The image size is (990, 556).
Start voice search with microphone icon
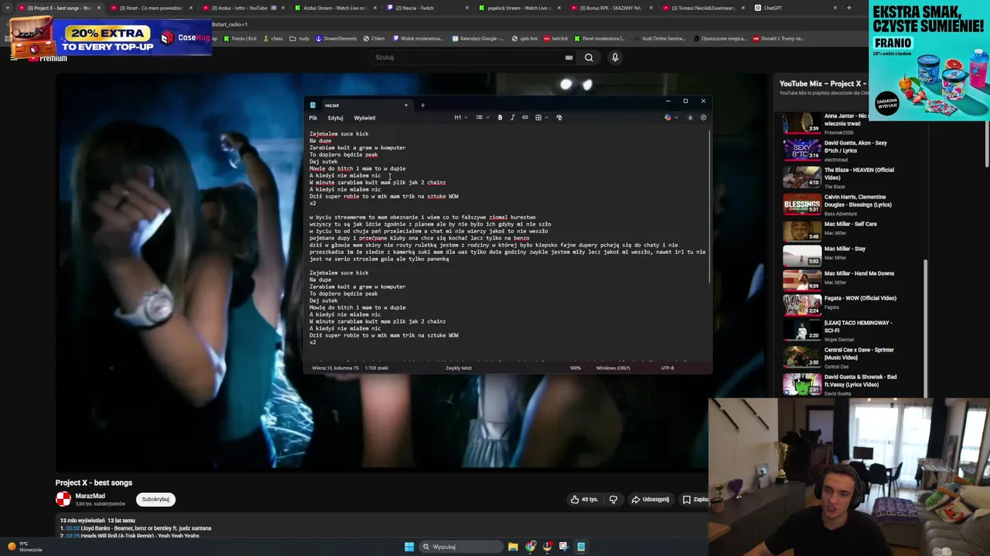(x=615, y=57)
